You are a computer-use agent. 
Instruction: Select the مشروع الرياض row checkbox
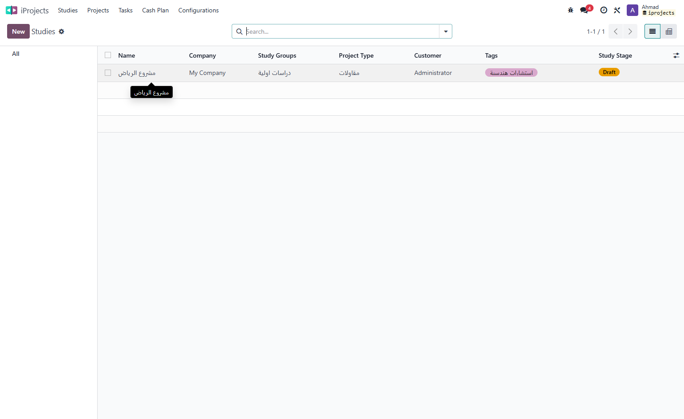[108, 73]
